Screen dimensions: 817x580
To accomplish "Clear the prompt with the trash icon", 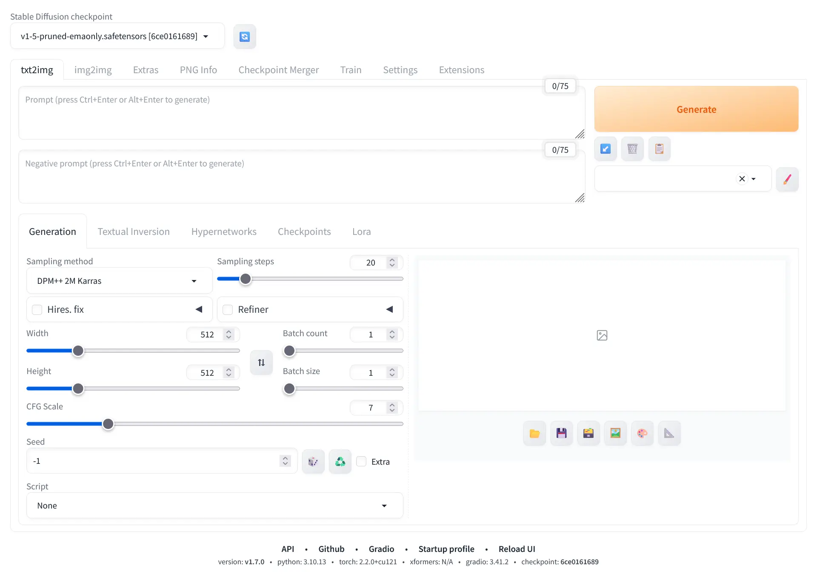I will coord(632,149).
